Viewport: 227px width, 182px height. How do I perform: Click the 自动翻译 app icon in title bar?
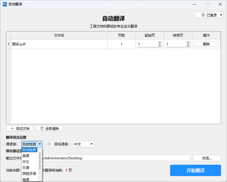pos(5,4)
